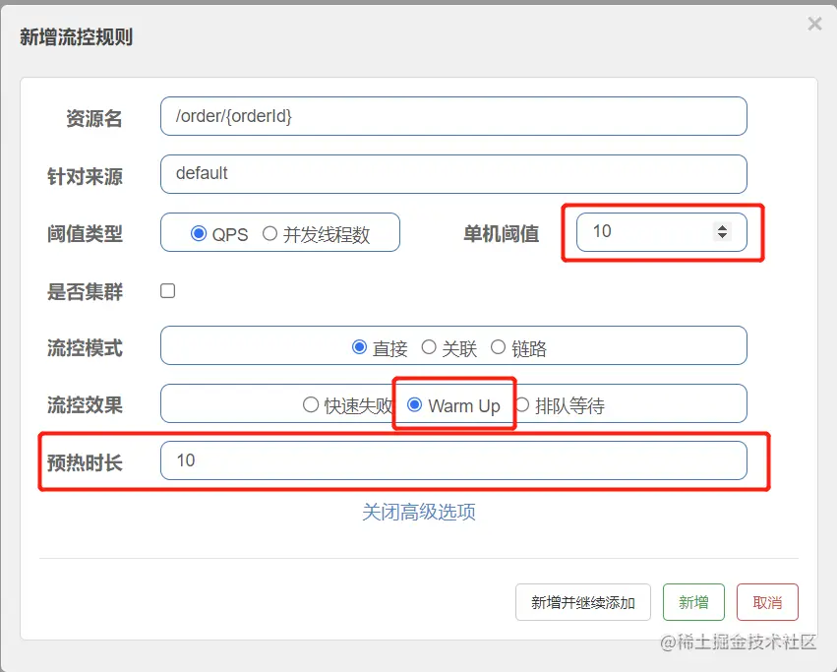Choose the 排队等待 flow control effect

pyautogui.click(x=522, y=405)
